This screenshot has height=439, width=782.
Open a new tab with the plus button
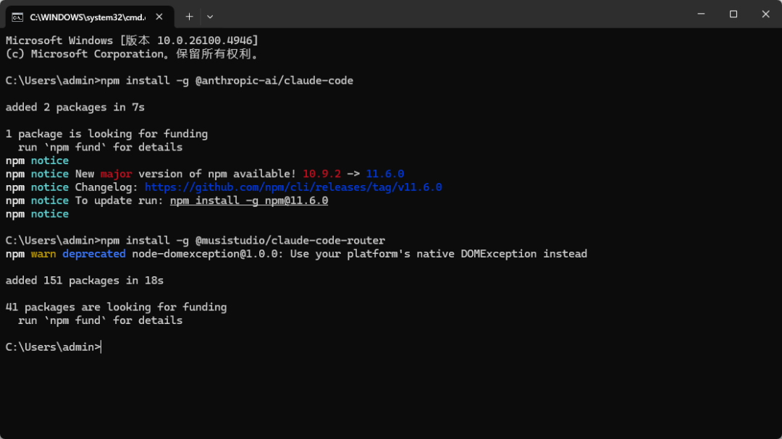point(189,17)
